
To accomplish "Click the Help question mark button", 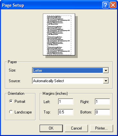I will click(x=105, y=5).
